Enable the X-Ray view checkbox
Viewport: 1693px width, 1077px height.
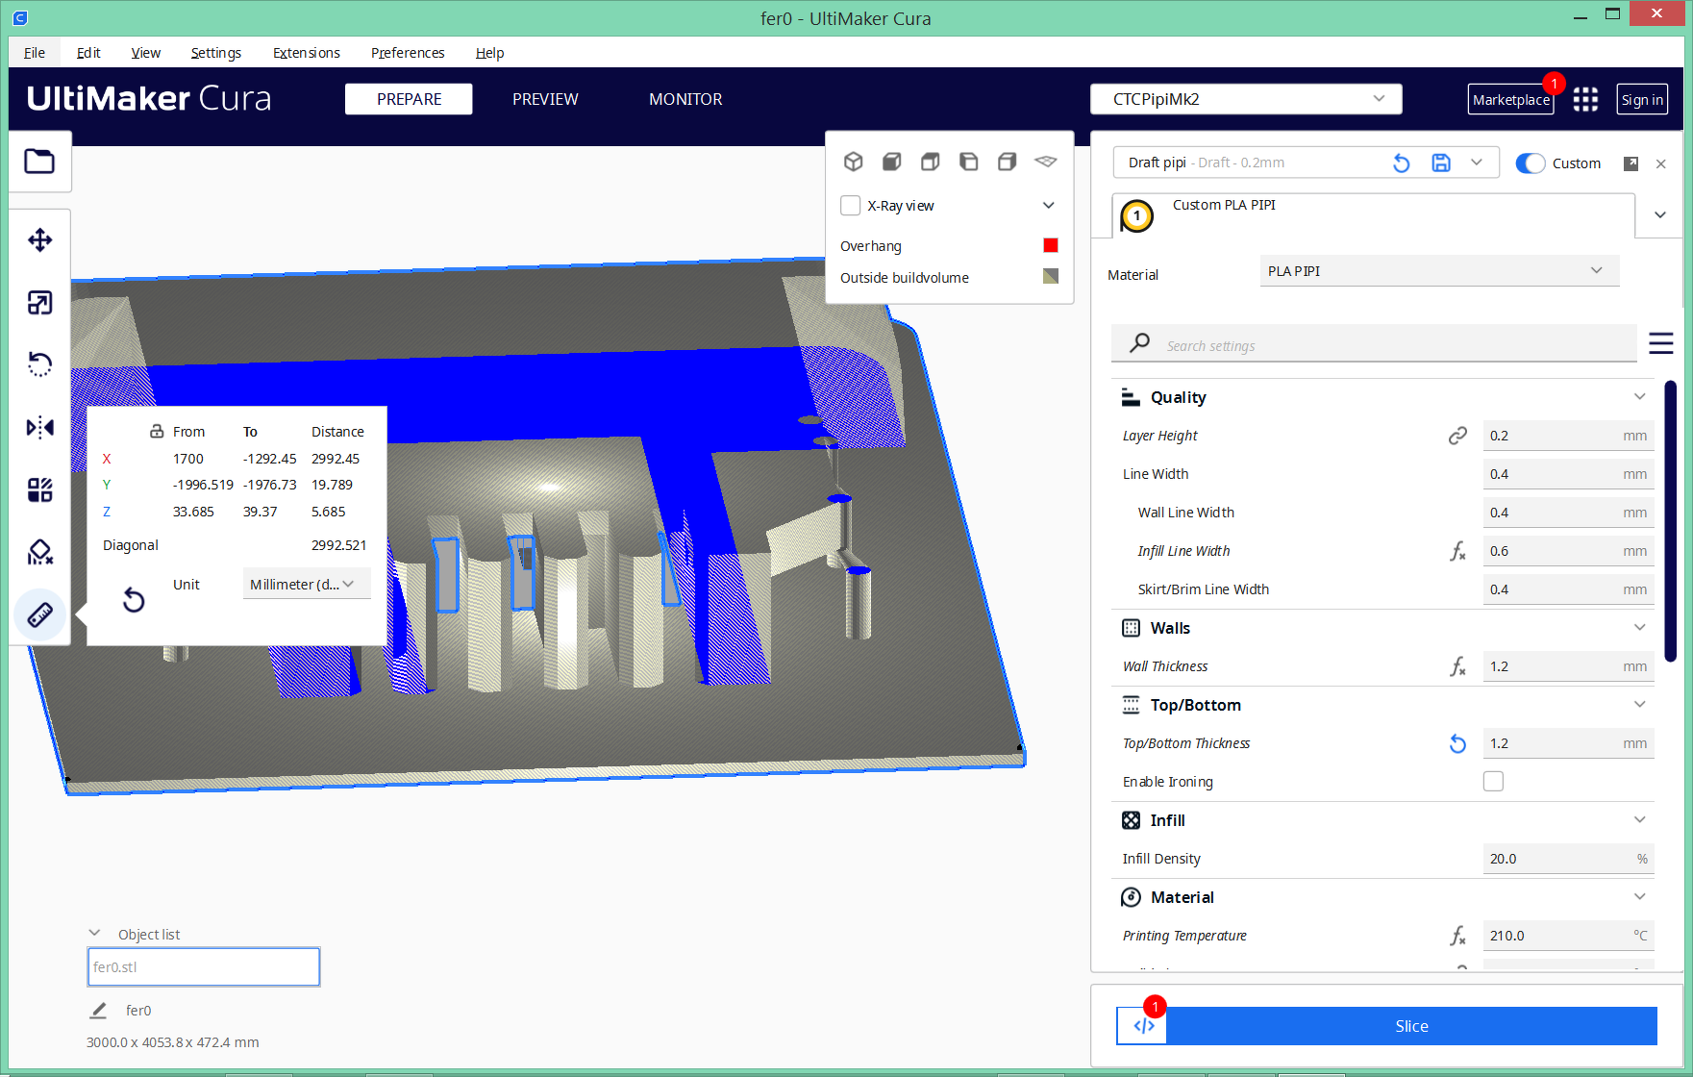(850, 206)
